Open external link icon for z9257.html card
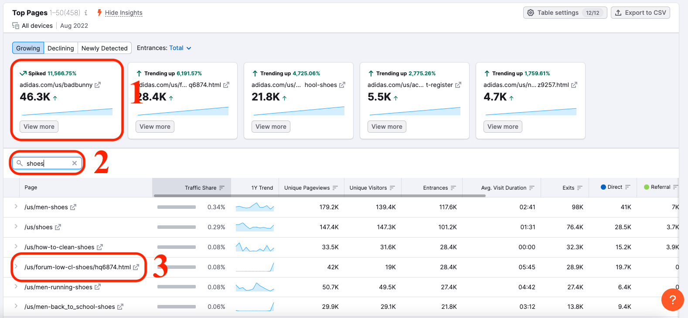The width and height of the screenshot is (688, 318). pyautogui.click(x=574, y=85)
